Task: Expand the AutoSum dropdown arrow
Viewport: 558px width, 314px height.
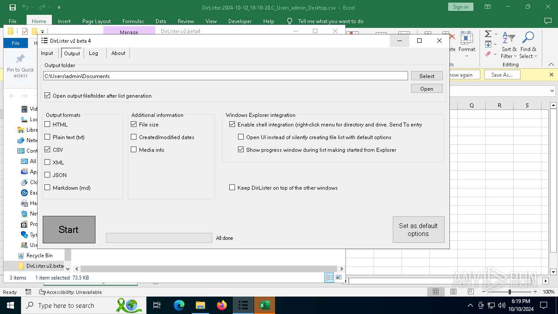Action: pyautogui.click(x=496, y=34)
